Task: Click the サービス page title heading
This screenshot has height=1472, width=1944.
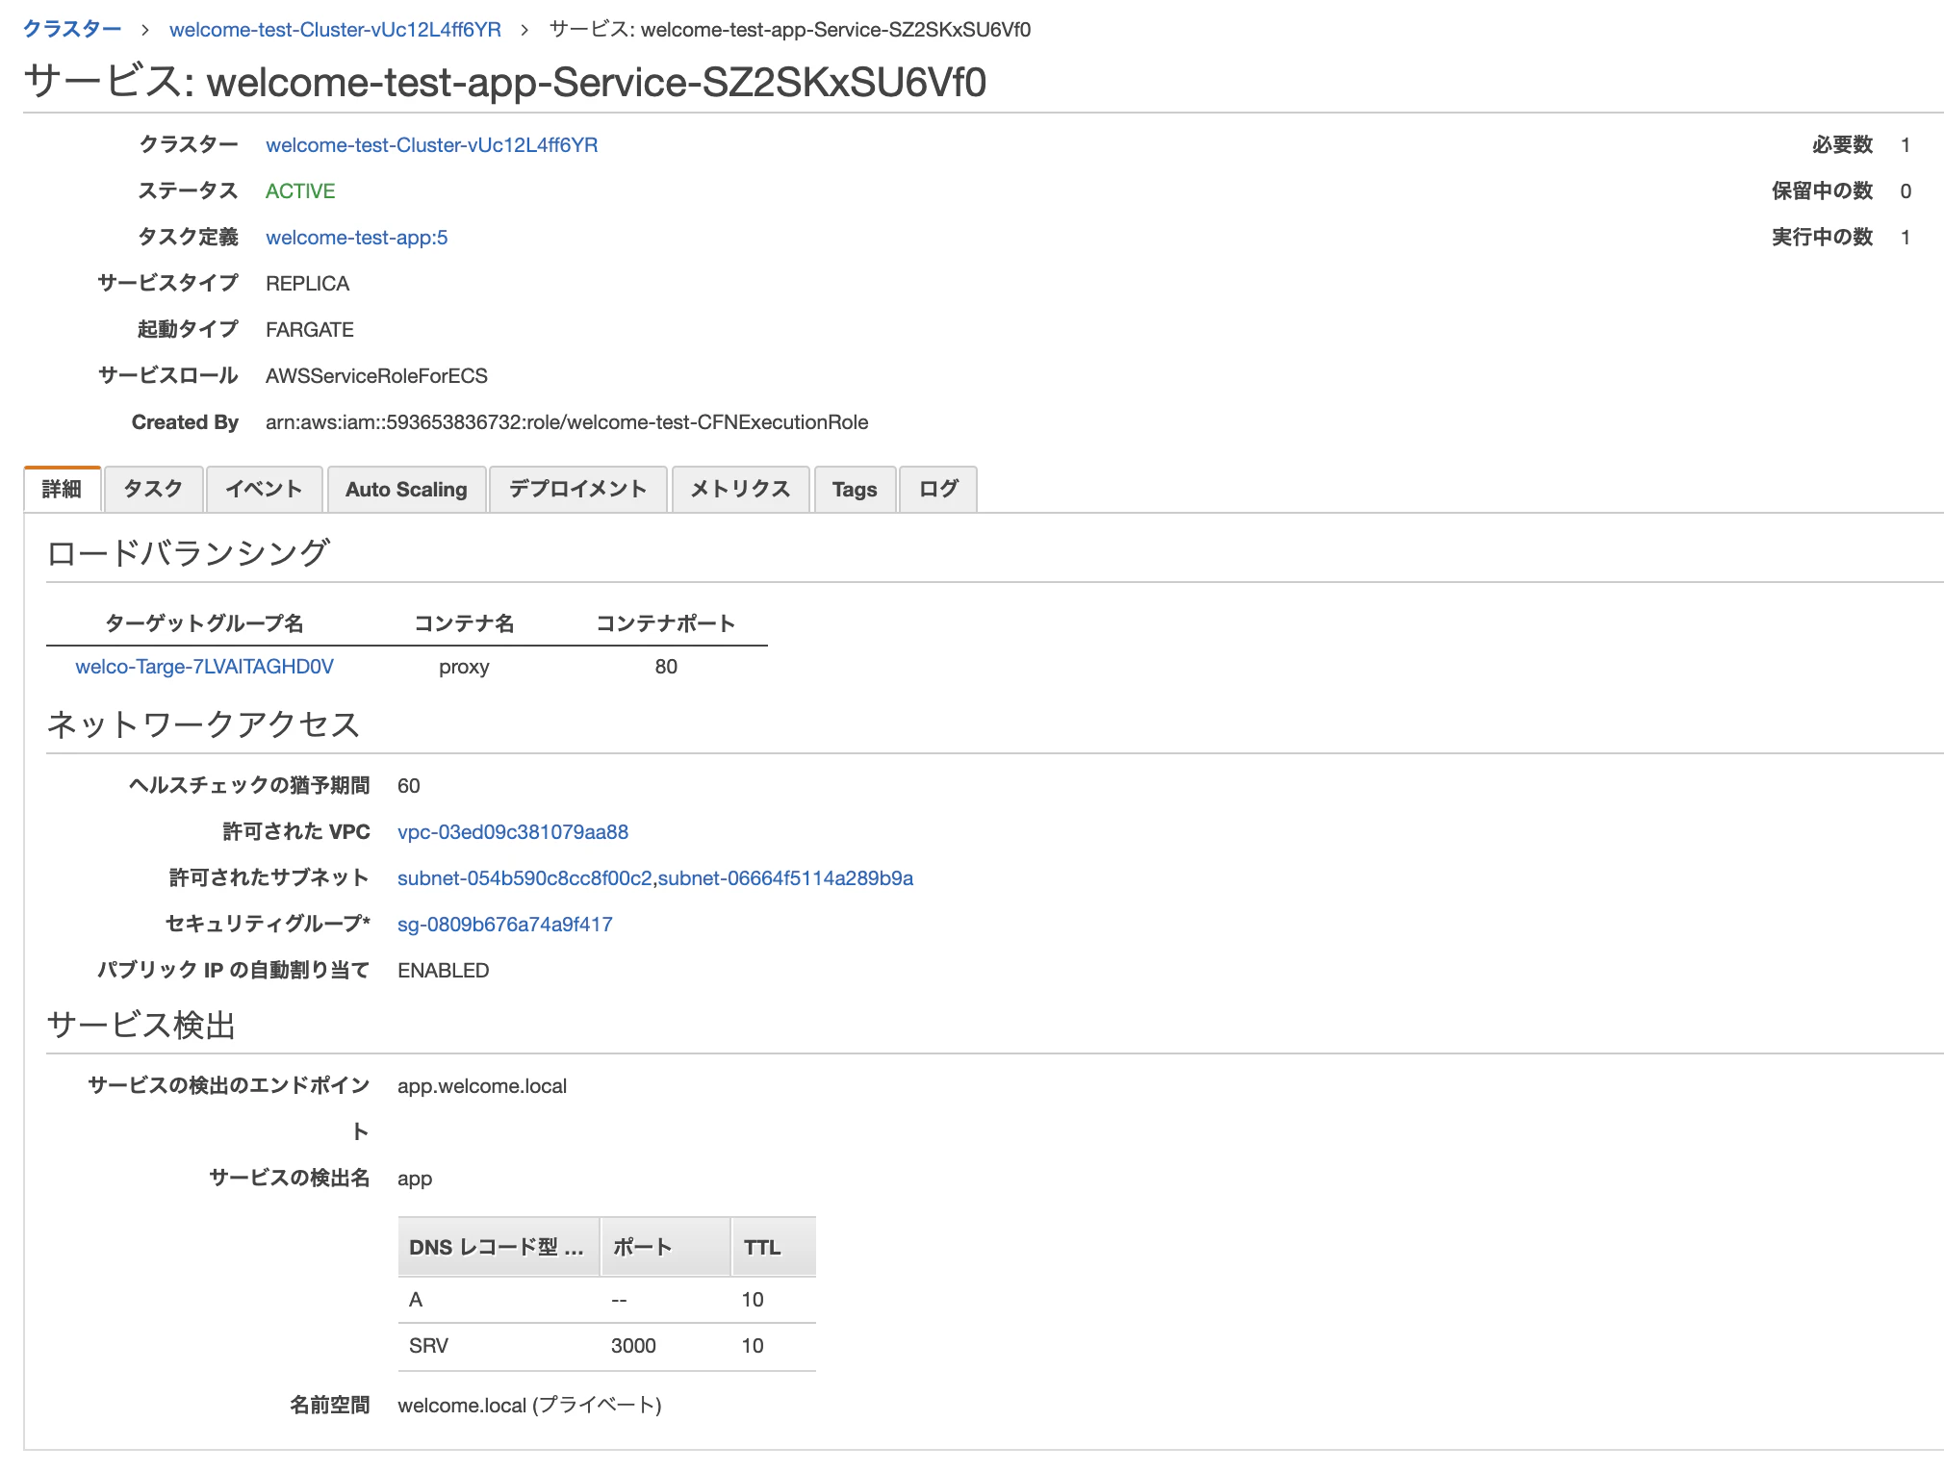Action: click(505, 82)
